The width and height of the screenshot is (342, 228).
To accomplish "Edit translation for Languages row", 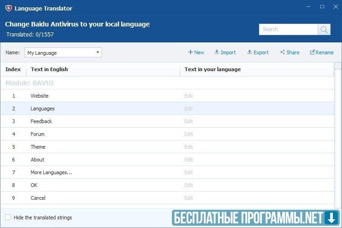I will (188, 109).
